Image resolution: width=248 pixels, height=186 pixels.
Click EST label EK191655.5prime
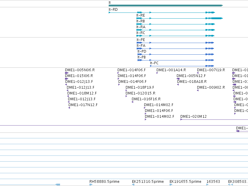(x=185, y=182)
